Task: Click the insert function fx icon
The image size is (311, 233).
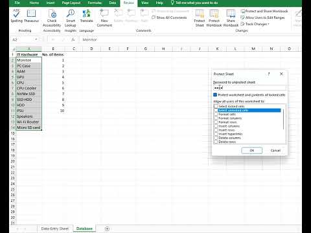Action: coord(73,39)
